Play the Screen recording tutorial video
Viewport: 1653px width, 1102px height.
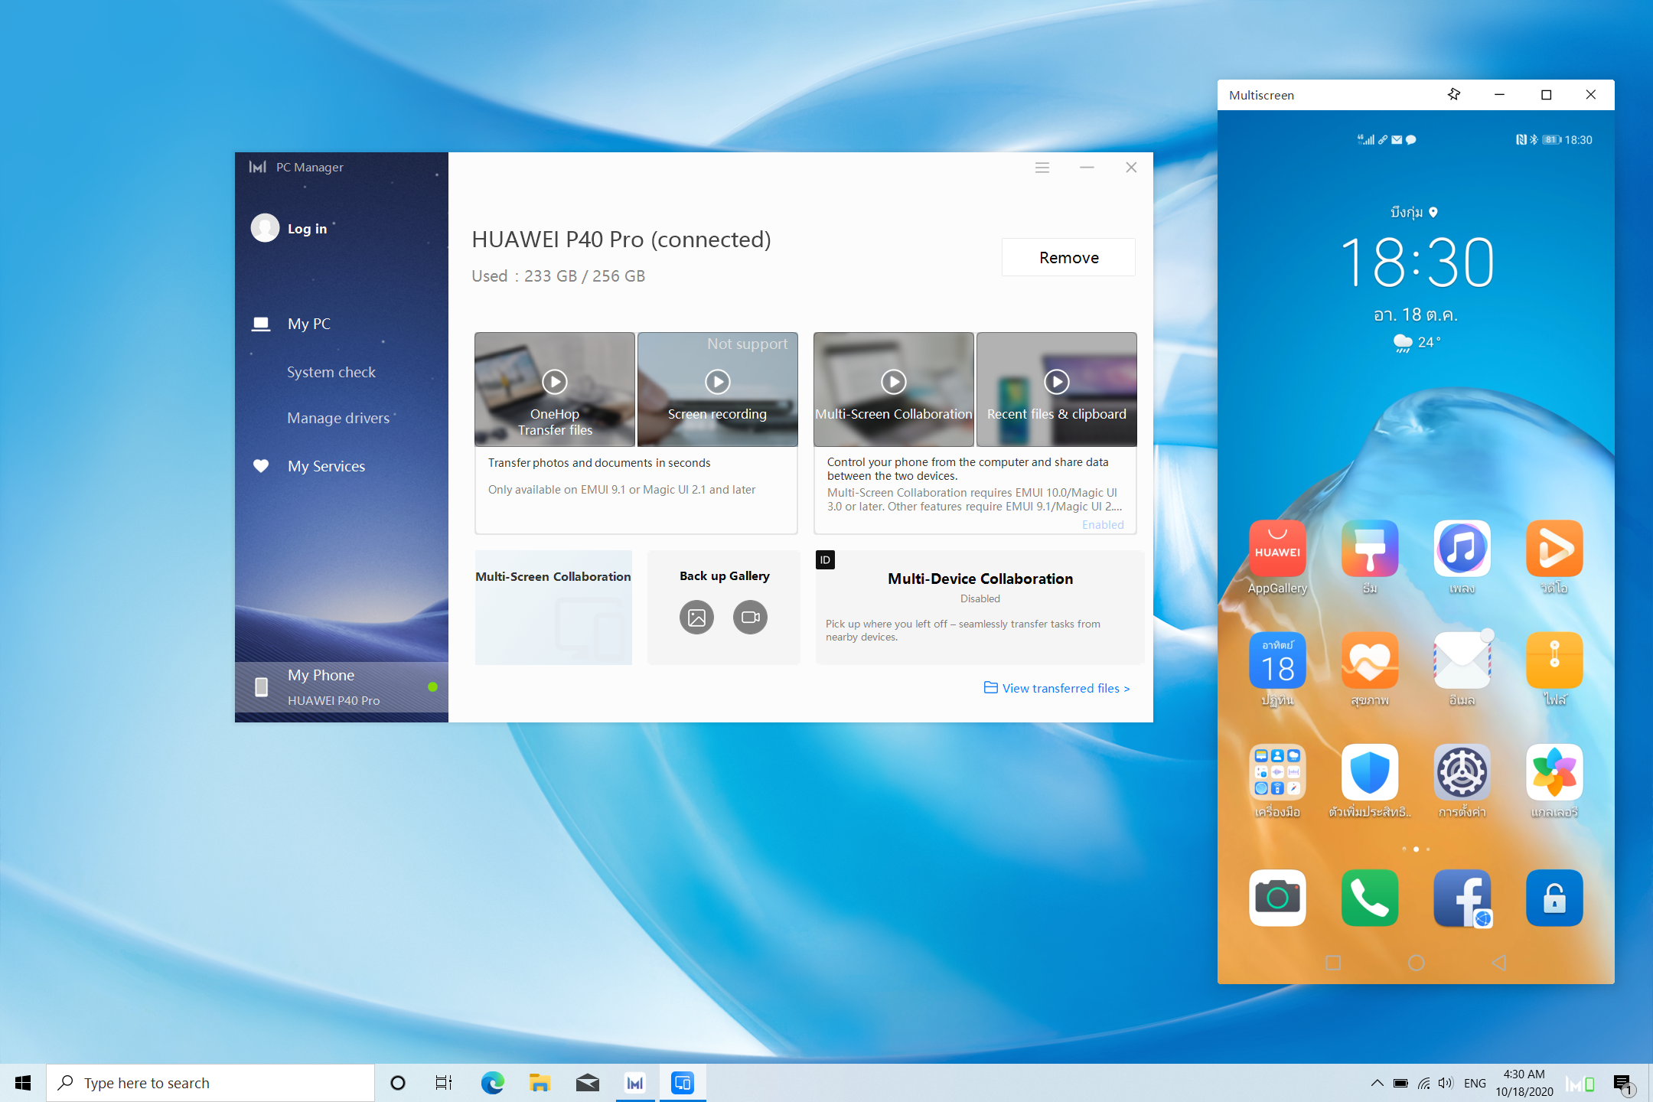pyautogui.click(x=718, y=381)
